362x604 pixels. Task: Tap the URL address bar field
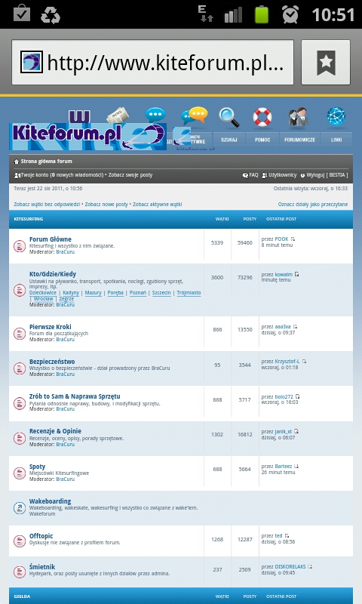pos(153,63)
